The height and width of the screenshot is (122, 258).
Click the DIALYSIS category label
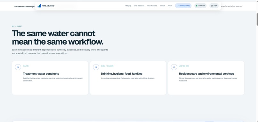point(26,66)
